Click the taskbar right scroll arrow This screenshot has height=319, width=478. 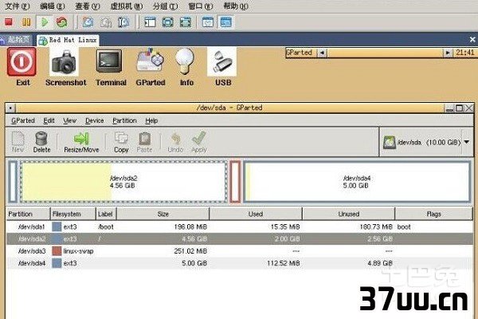(x=447, y=53)
